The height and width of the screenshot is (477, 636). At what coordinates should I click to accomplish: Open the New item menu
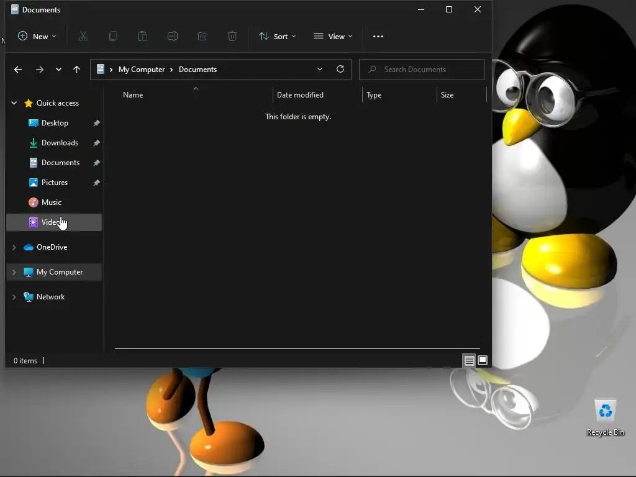(x=37, y=37)
